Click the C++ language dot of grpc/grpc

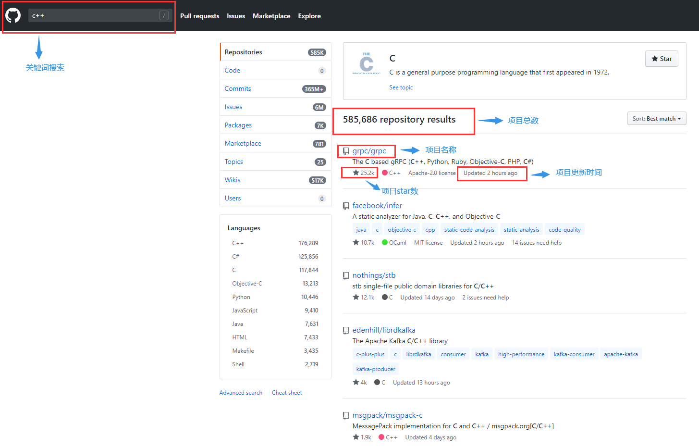385,173
